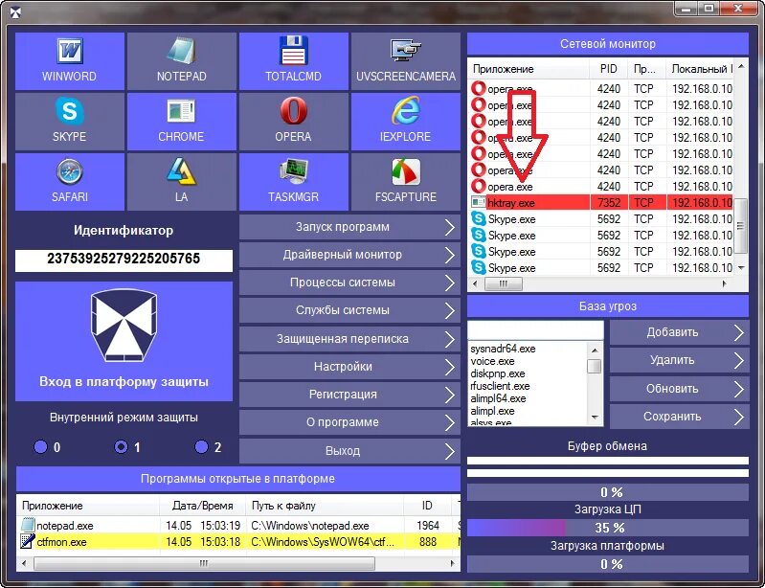Click the Выход arrow
Image resolution: width=765 pixels, height=588 pixels.
(450, 451)
